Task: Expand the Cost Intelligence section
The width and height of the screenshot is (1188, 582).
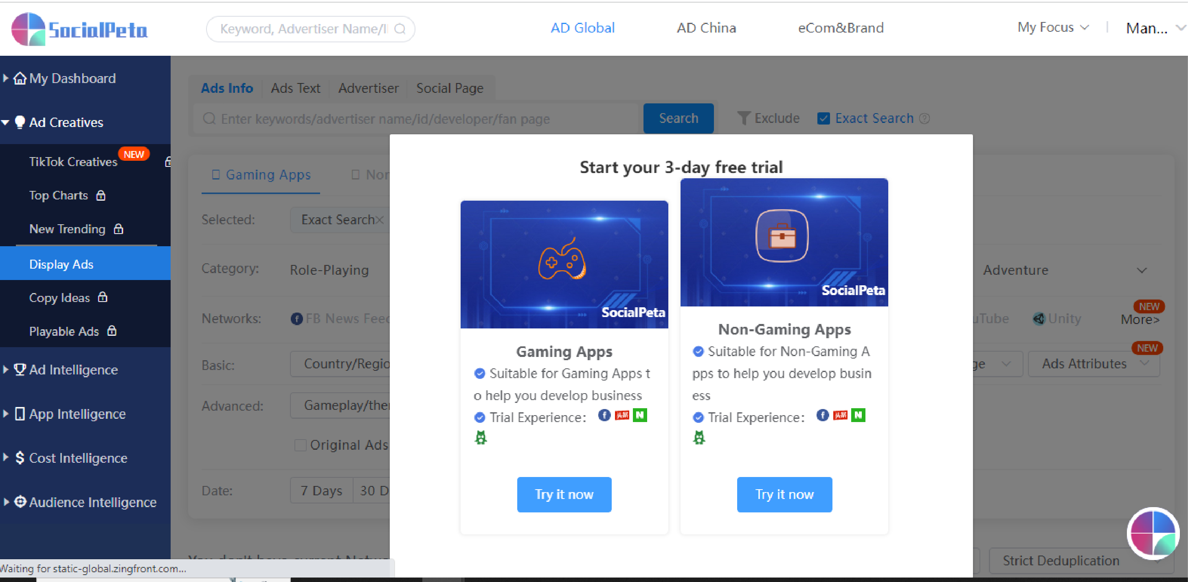Action: click(x=6, y=457)
